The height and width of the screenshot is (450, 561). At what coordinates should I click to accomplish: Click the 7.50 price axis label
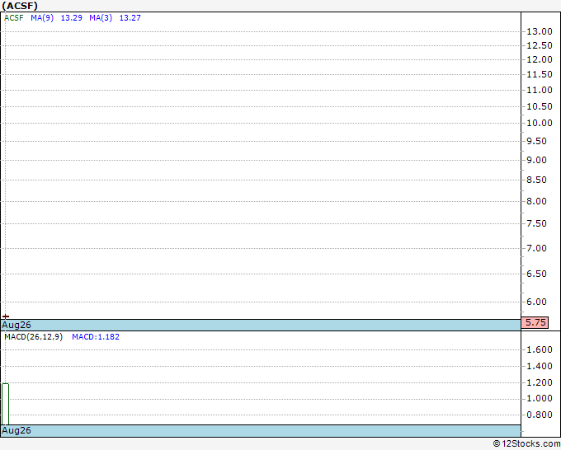(537, 223)
